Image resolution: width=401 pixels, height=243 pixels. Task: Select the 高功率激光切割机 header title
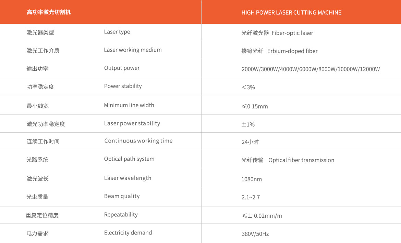(49, 12)
